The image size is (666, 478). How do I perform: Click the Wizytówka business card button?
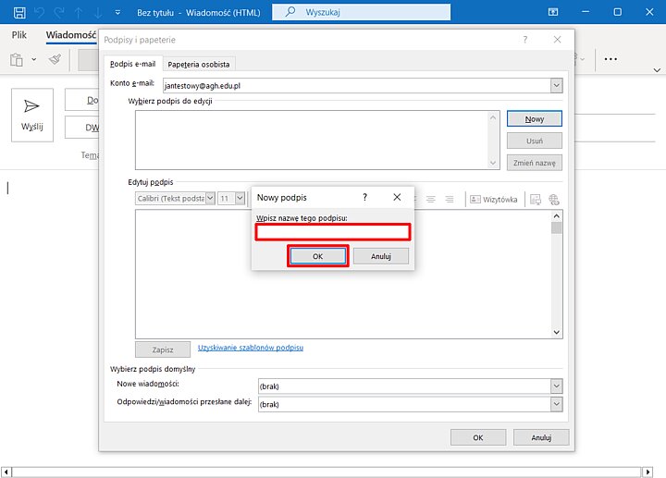click(494, 200)
